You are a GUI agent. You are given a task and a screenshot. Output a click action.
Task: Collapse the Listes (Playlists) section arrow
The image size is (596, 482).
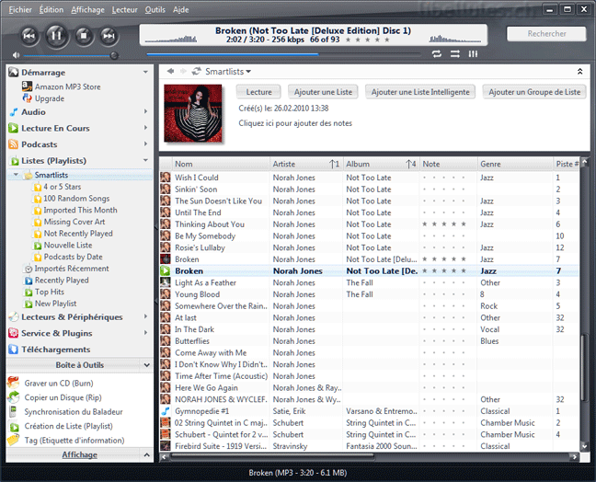[145, 160]
